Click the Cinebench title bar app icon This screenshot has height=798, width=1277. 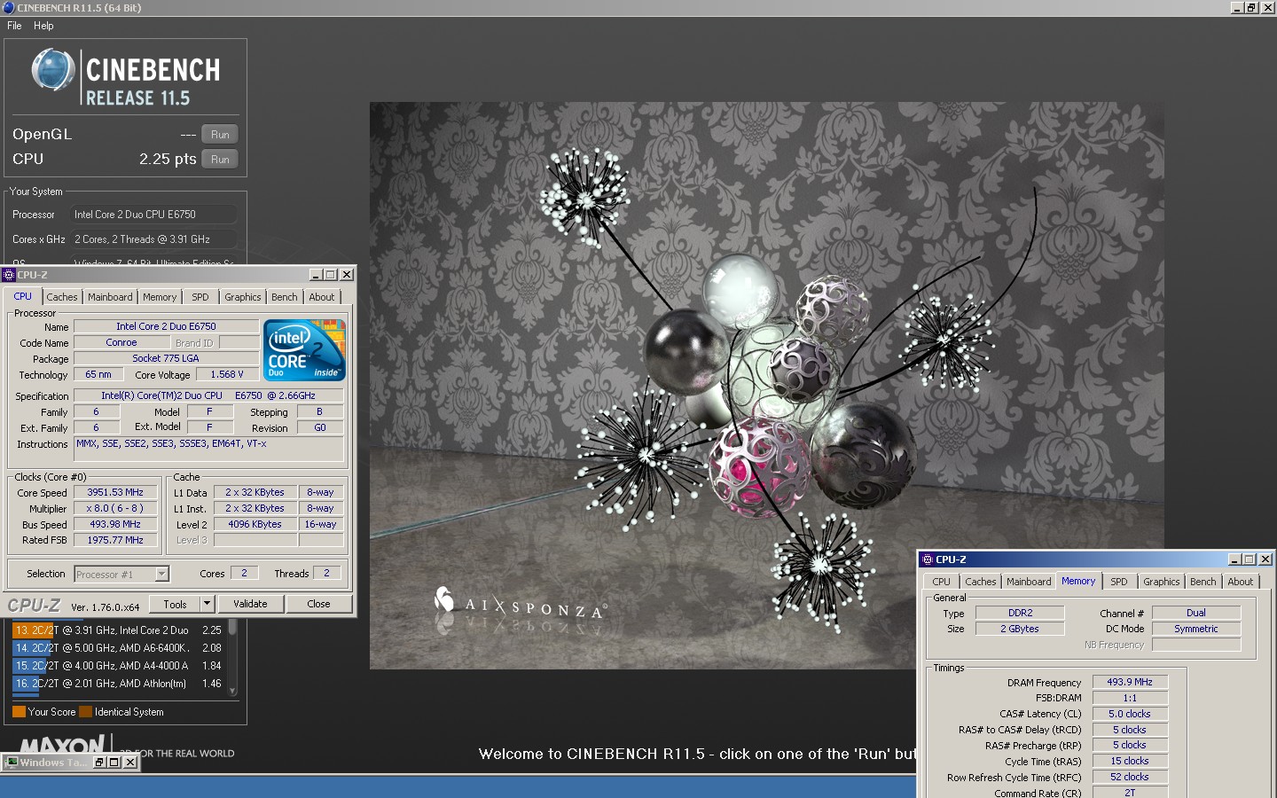pos(8,7)
